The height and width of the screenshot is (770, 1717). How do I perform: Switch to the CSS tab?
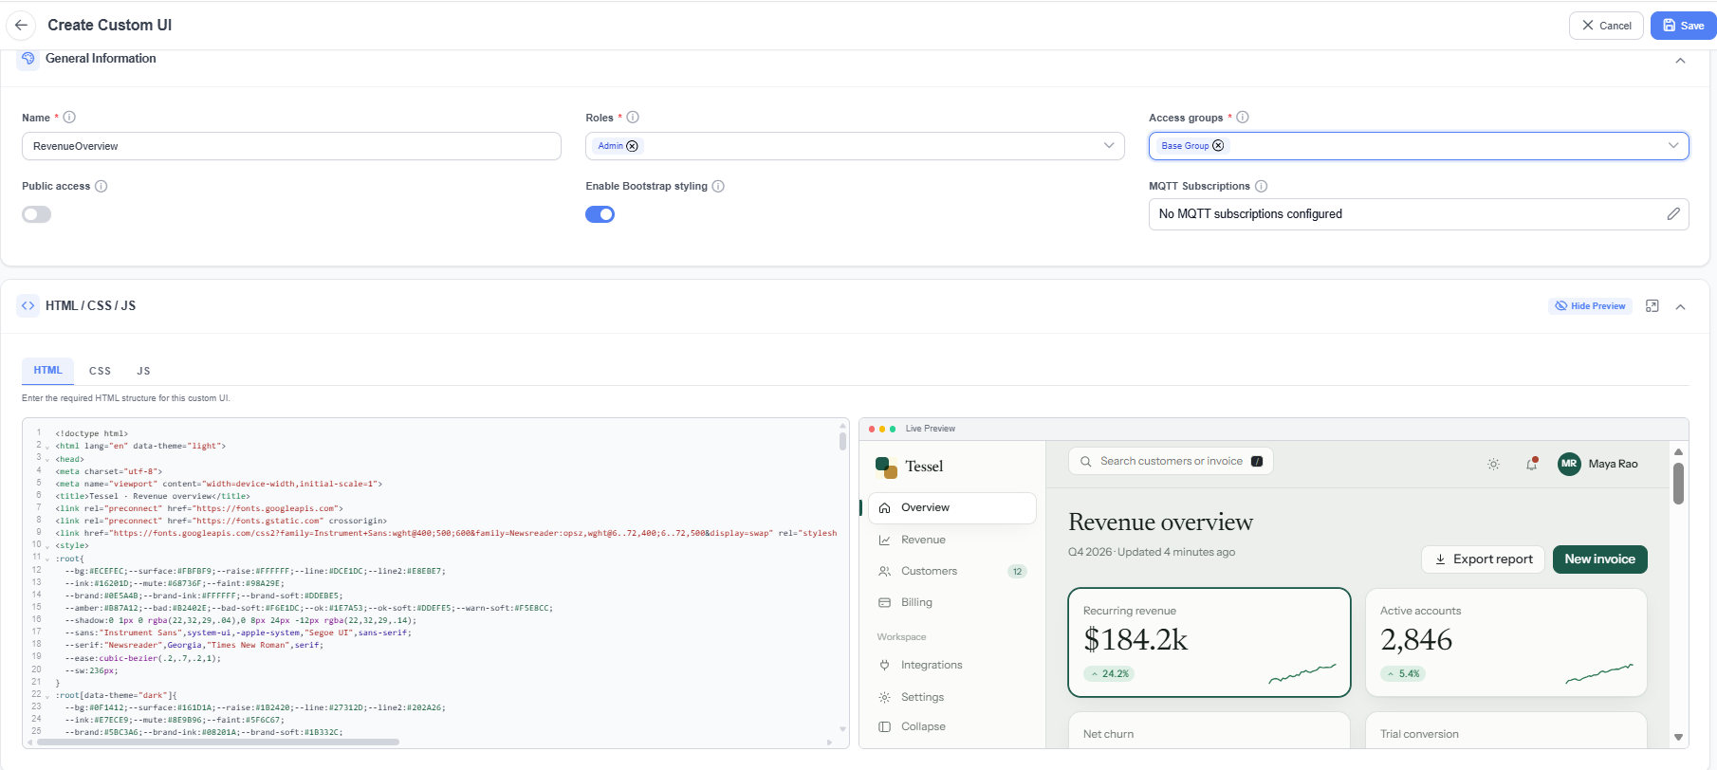coord(101,371)
